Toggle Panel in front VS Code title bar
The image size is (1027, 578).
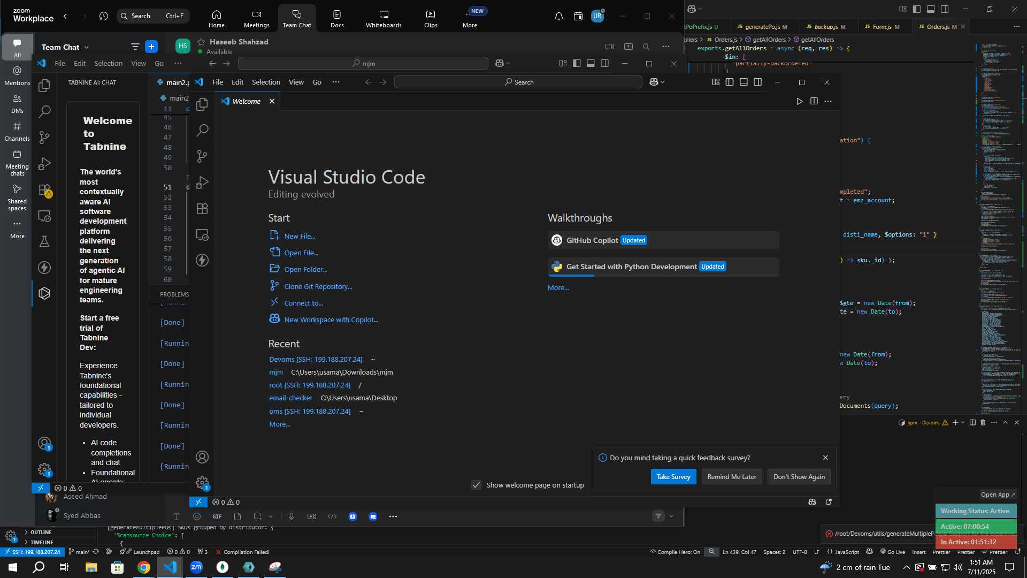coord(744,82)
